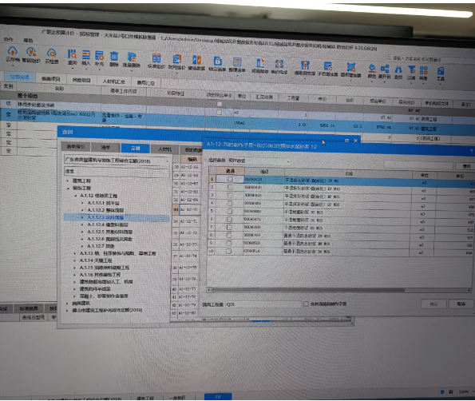Image resolution: width=475 pixels, height=401 pixels.
Task: Tick the checkbox in row 10 of mortar list
Action: click(228, 251)
